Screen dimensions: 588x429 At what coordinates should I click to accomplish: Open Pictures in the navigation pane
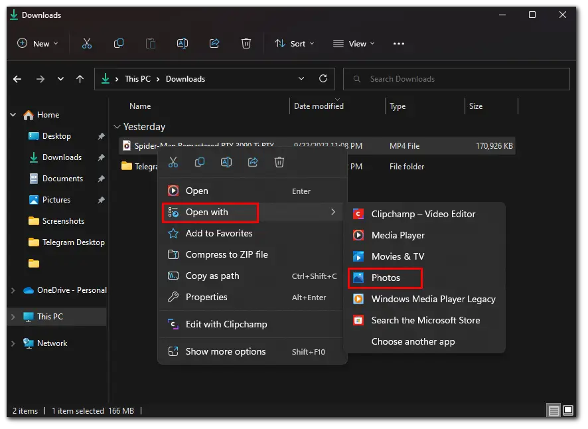56,200
